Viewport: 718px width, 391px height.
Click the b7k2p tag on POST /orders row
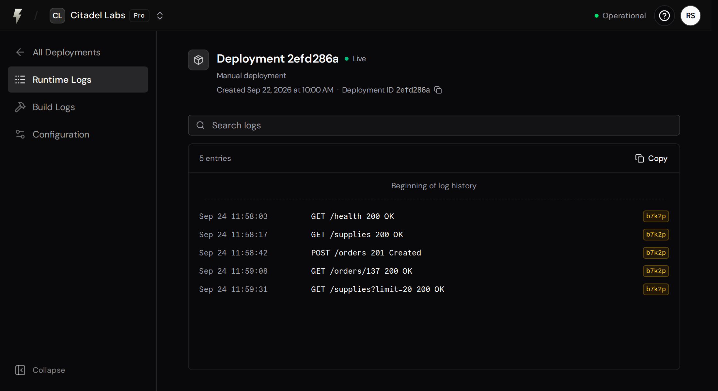[656, 253]
